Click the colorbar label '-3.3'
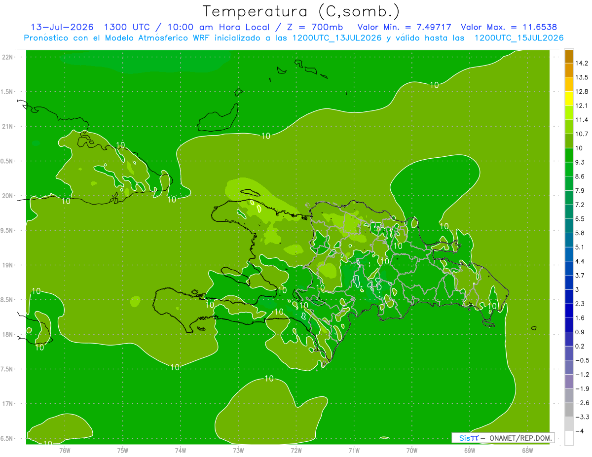 coord(582,417)
